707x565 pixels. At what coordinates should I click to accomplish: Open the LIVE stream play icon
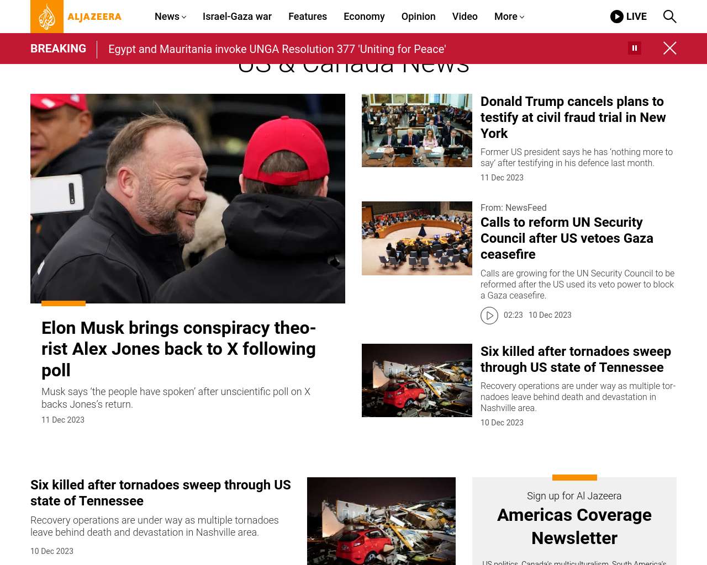[617, 17]
